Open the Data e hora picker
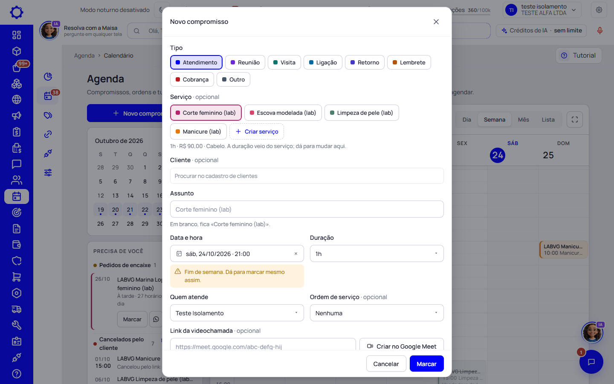Image resolution: width=614 pixels, height=384 pixels. click(x=237, y=253)
